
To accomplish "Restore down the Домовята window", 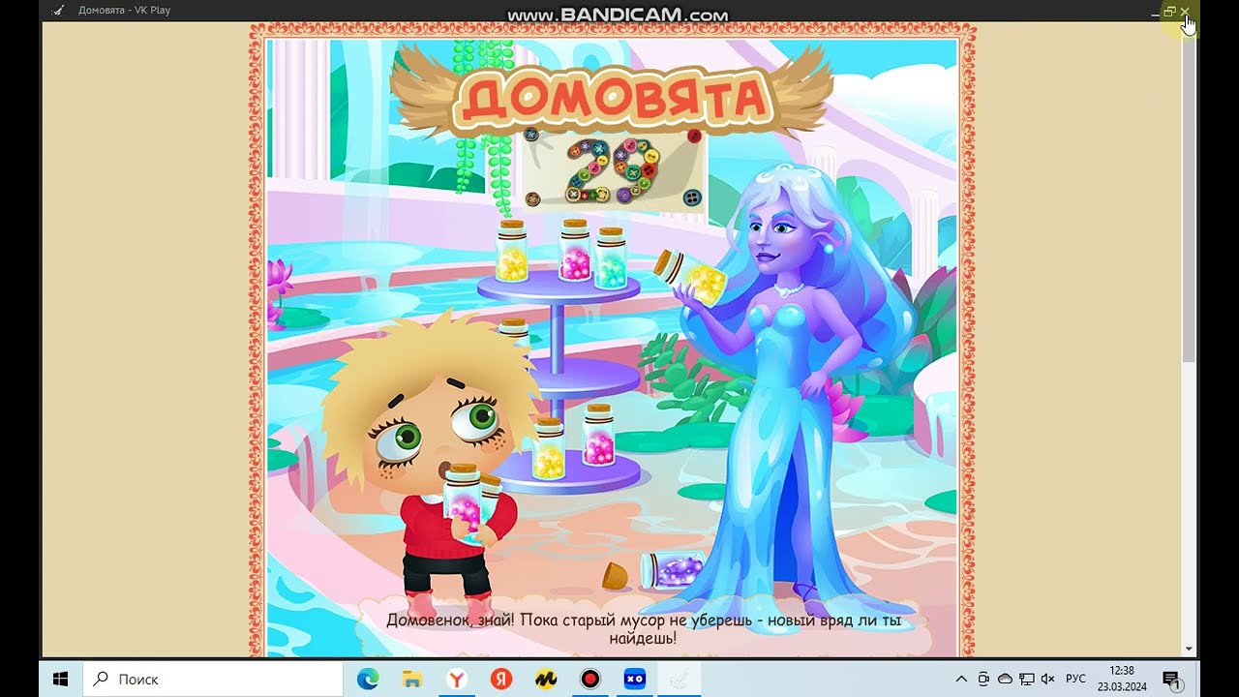I will click(x=1169, y=11).
